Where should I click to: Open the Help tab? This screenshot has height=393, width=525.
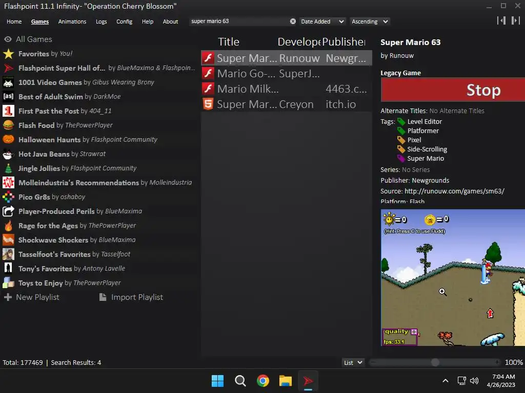click(147, 21)
